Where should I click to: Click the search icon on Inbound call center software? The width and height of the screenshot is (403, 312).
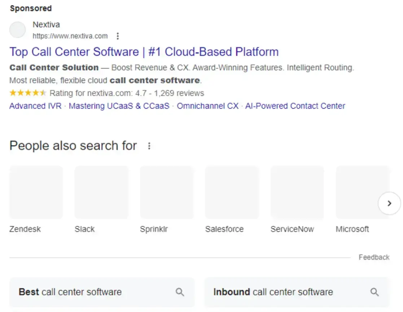(374, 292)
